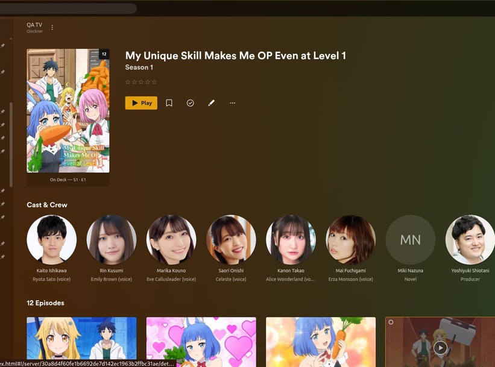Click the On Deck — S1 · E1 label
This screenshot has height=367, width=495.
tap(68, 180)
